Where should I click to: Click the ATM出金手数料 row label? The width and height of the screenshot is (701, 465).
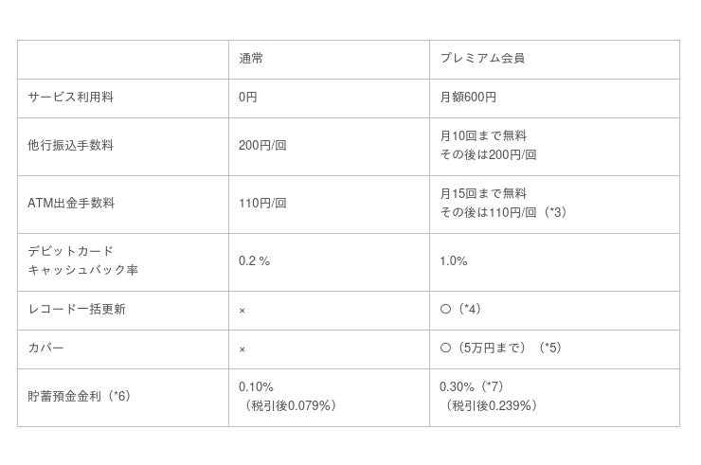(70, 204)
